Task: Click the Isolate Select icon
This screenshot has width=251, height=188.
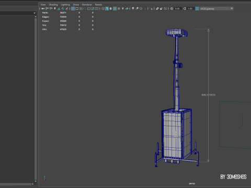Action: pos(151,8)
